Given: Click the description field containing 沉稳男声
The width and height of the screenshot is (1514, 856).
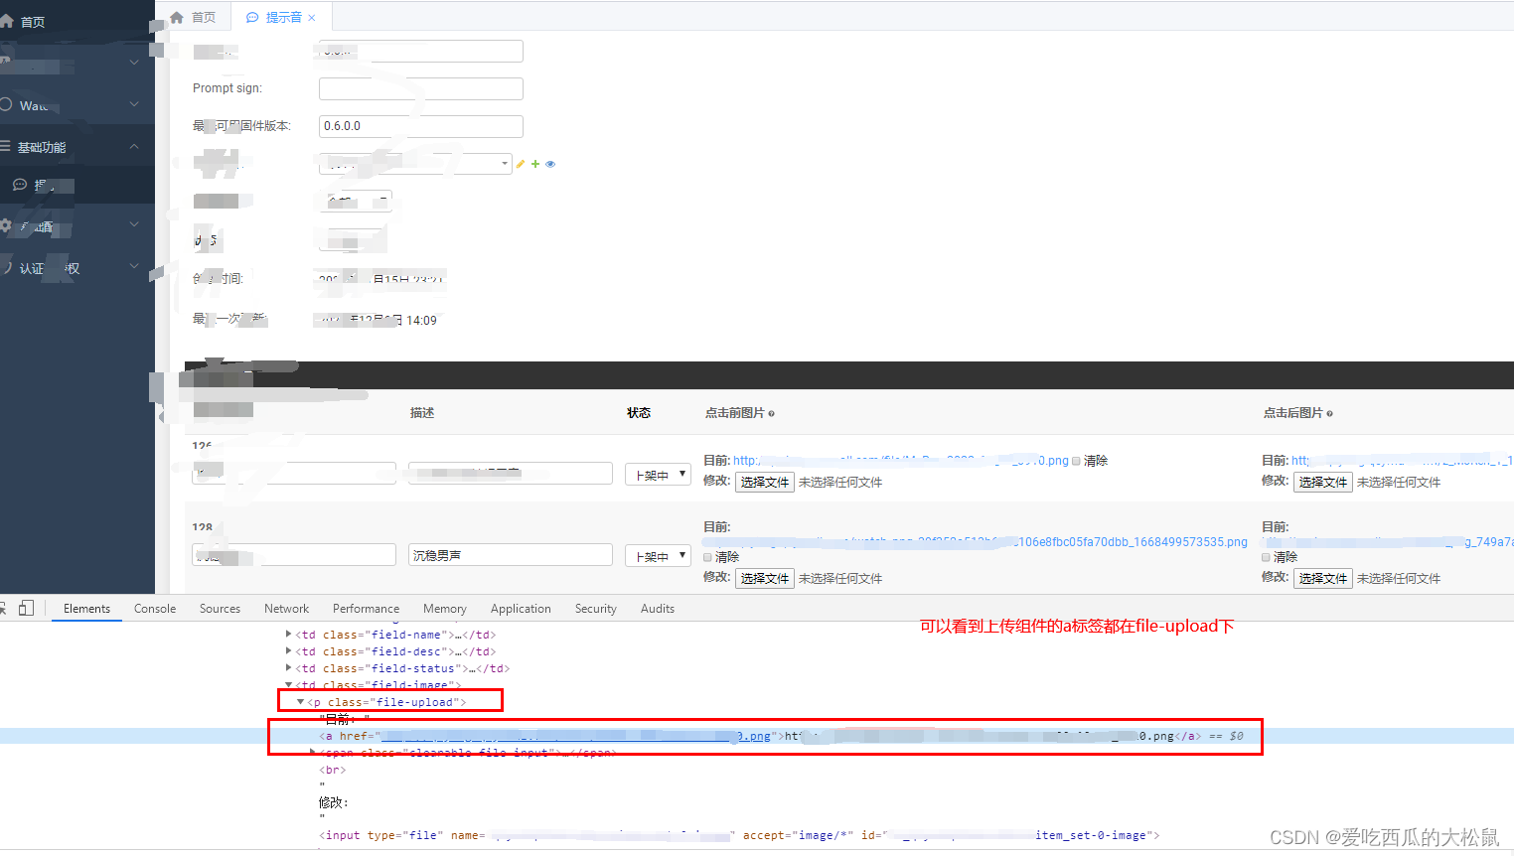Looking at the screenshot, I should (x=511, y=555).
